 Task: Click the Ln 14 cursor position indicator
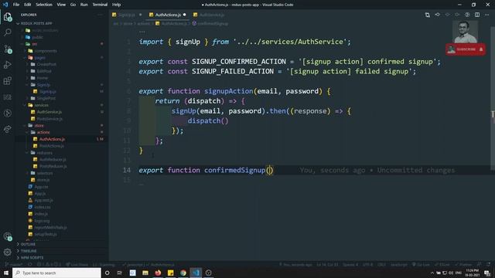tap(327, 264)
